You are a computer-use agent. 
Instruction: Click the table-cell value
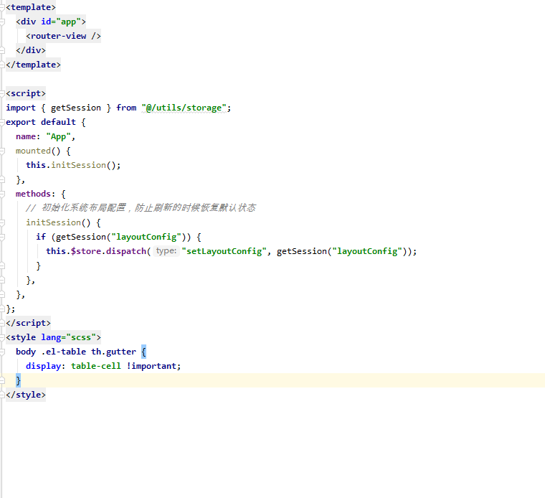[x=96, y=366]
